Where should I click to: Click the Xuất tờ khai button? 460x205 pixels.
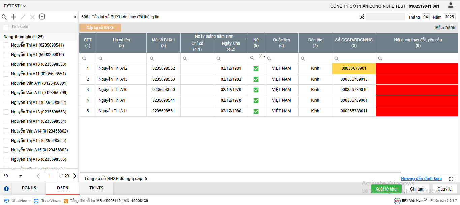pyautogui.click(x=386, y=189)
